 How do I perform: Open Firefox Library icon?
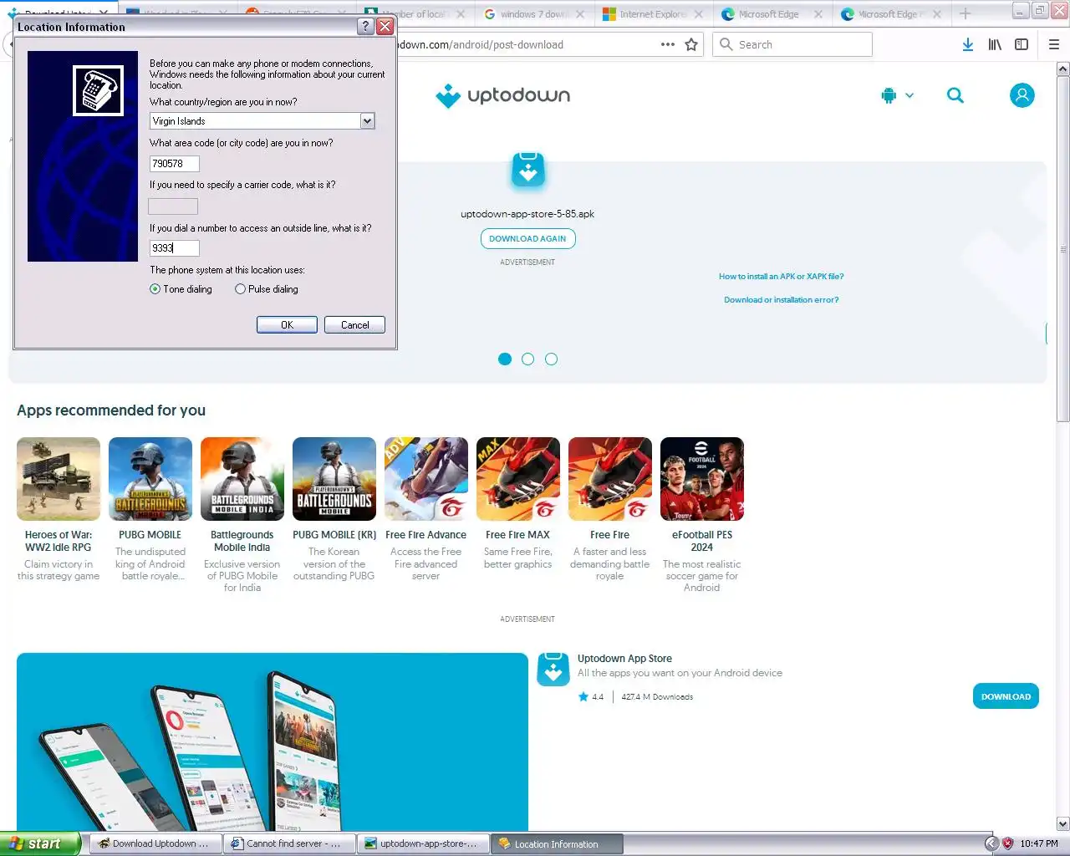995,44
